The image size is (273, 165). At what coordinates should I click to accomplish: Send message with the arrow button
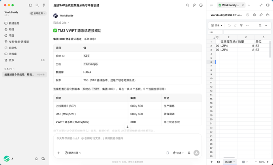[x=196, y=153]
